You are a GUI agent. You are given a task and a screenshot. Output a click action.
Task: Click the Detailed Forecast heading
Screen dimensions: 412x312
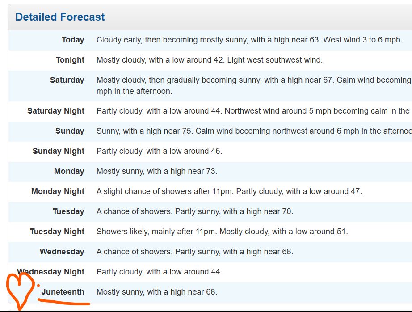pos(60,17)
